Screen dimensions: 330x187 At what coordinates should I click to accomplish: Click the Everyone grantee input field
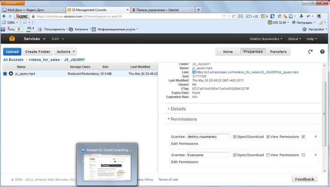point(208,155)
